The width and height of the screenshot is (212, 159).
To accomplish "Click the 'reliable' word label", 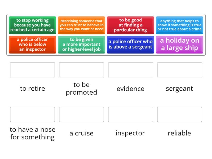I will (x=179, y=133).
